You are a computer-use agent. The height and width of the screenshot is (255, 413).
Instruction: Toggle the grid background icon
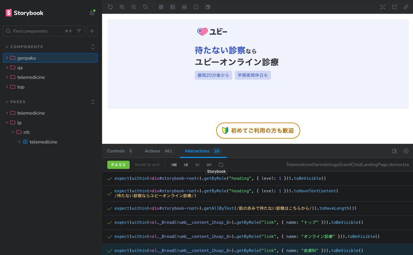click(161, 7)
